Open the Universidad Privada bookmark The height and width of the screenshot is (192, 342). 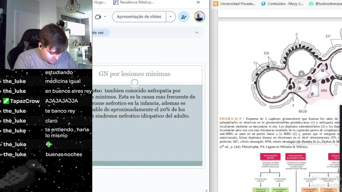[x=234, y=4]
